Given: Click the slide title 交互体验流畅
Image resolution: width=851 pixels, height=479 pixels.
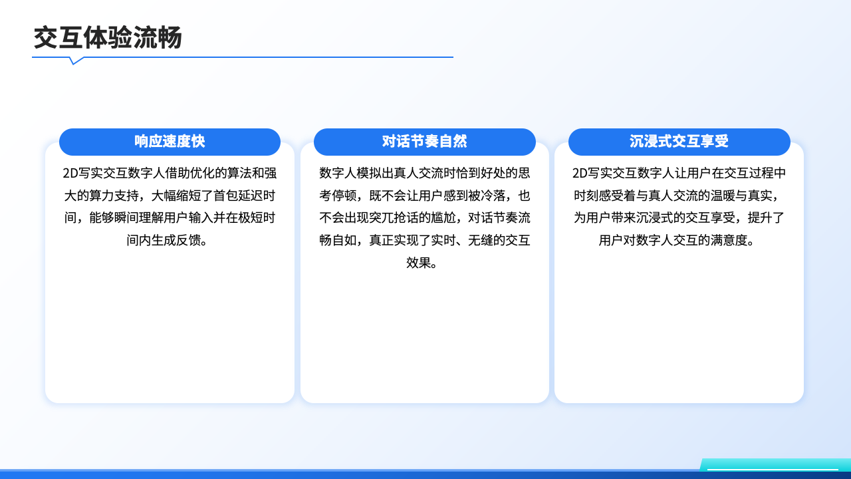Looking at the screenshot, I should pos(107,38).
